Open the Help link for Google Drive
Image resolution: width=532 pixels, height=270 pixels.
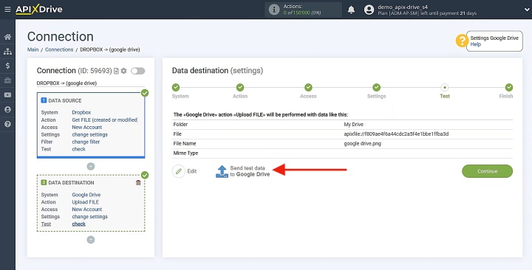tap(475, 44)
